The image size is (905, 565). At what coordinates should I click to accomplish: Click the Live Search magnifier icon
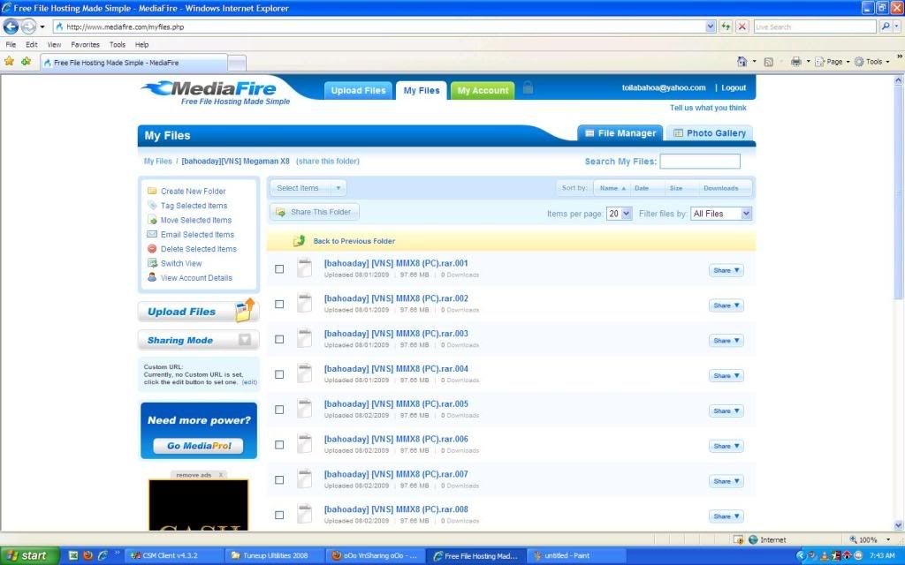click(886, 26)
